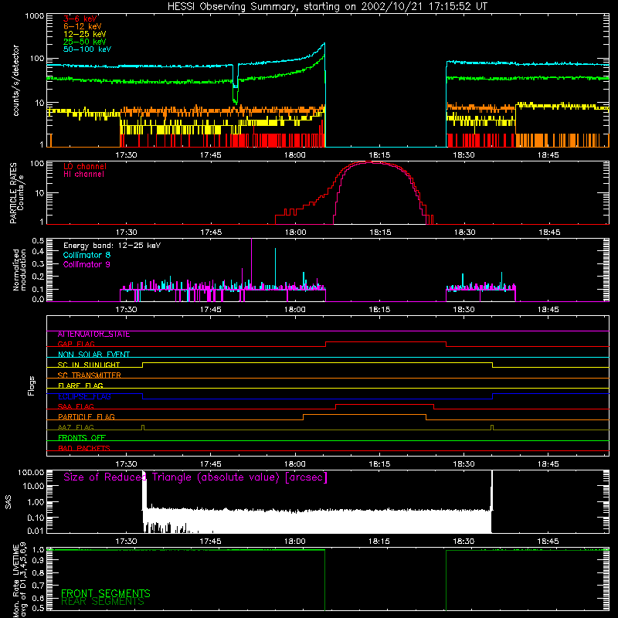Click the FRONTS_OFF flag label
This screenshot has height=618, width=618.
click(82, 438)
